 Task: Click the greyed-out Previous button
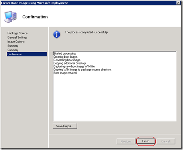126,141
